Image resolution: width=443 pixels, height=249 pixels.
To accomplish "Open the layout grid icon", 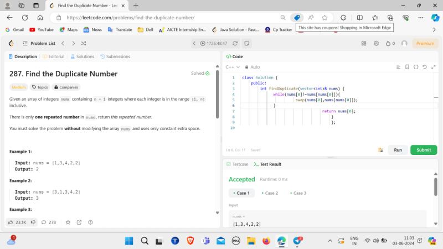I will [364, 43].
